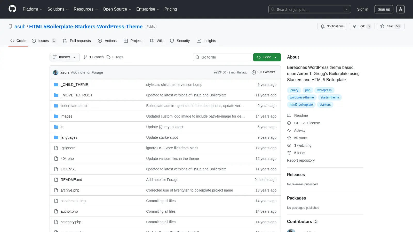The width and height of the screenshot is (413, 232).
Task: Click the Search or jump to field
Action: click(310, 9)
